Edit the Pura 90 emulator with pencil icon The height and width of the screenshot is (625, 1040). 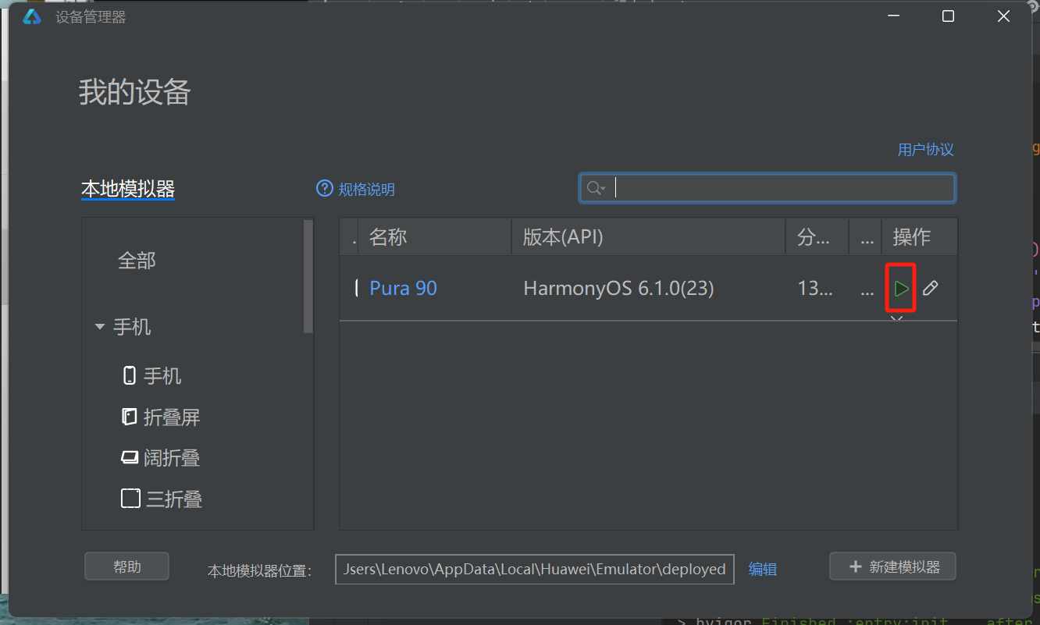[930, 289]
